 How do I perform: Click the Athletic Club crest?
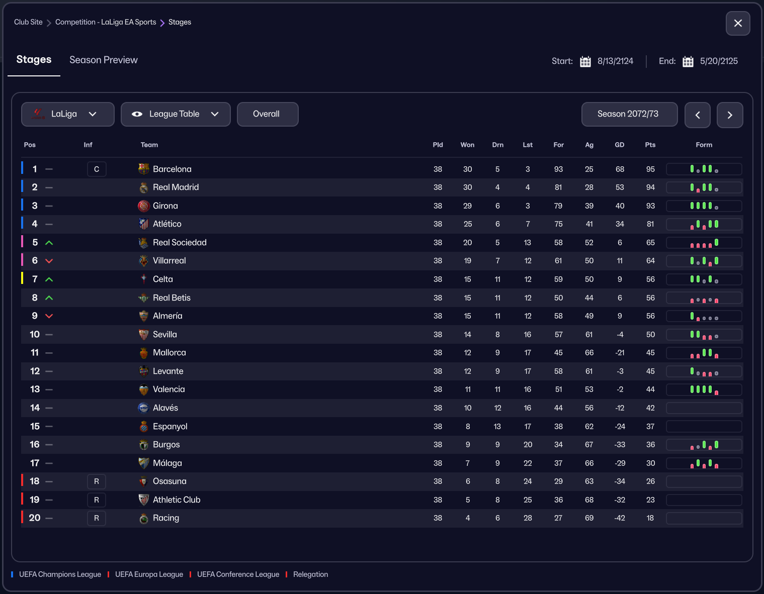pos(144,500)
